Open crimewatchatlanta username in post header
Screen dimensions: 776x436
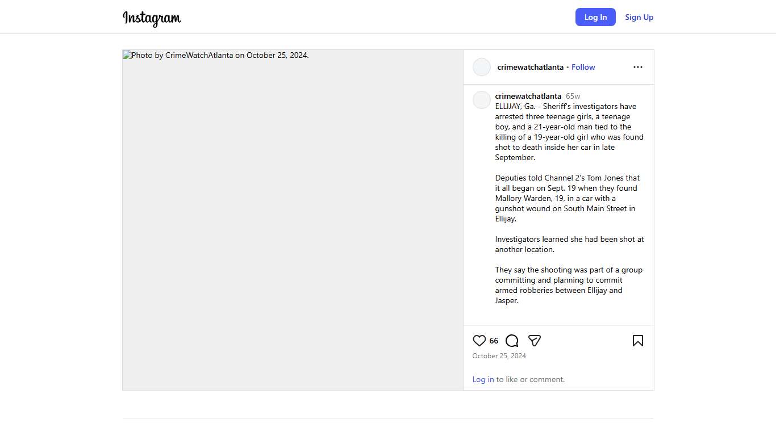530,67
